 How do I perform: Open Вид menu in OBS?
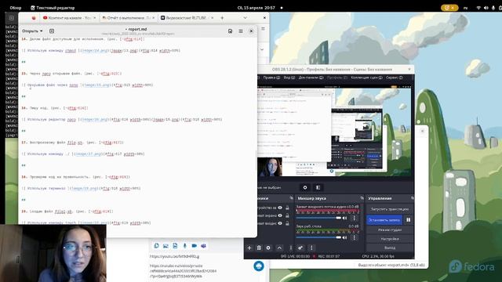pyautogui.click(x=289, y=78)
